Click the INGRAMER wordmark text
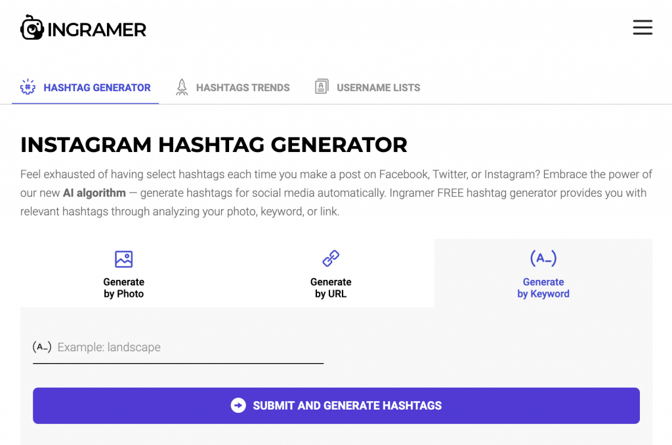 (97, 29)
